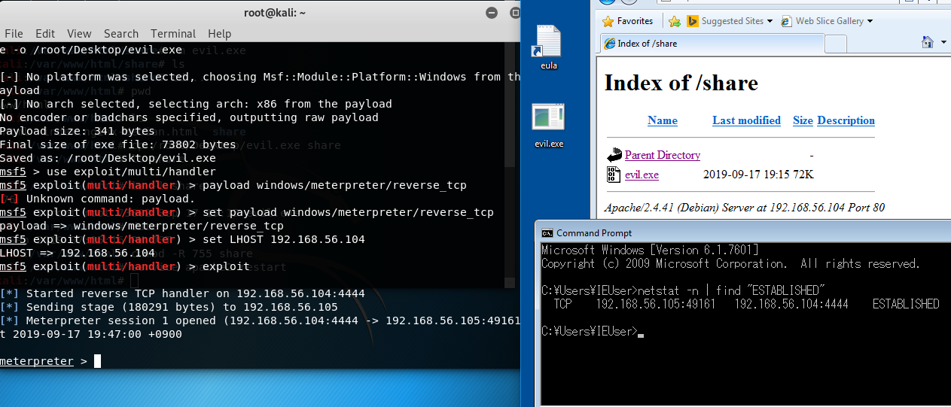Screen dimensions: 951x407
Task: Open the Terminal menu
Action: (173, 34)
